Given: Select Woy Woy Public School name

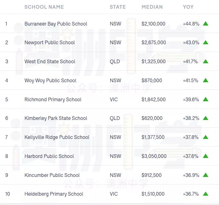Looking at the screenshot, I should (x=50, y=81).
